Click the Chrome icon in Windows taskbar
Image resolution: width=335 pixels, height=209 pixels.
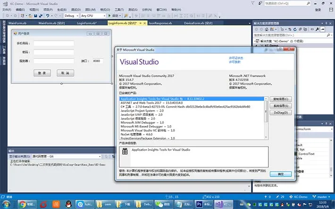[x=23, y=204]
